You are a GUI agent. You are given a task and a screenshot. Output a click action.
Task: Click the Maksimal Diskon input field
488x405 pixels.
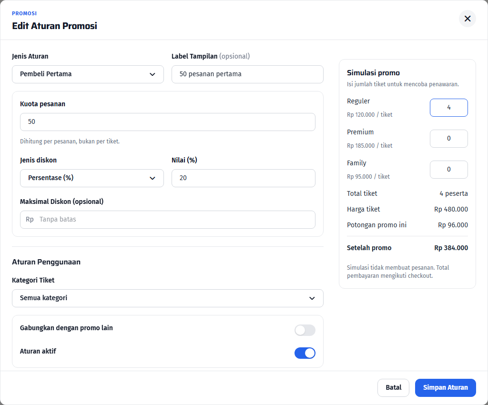tap(167, 220)
